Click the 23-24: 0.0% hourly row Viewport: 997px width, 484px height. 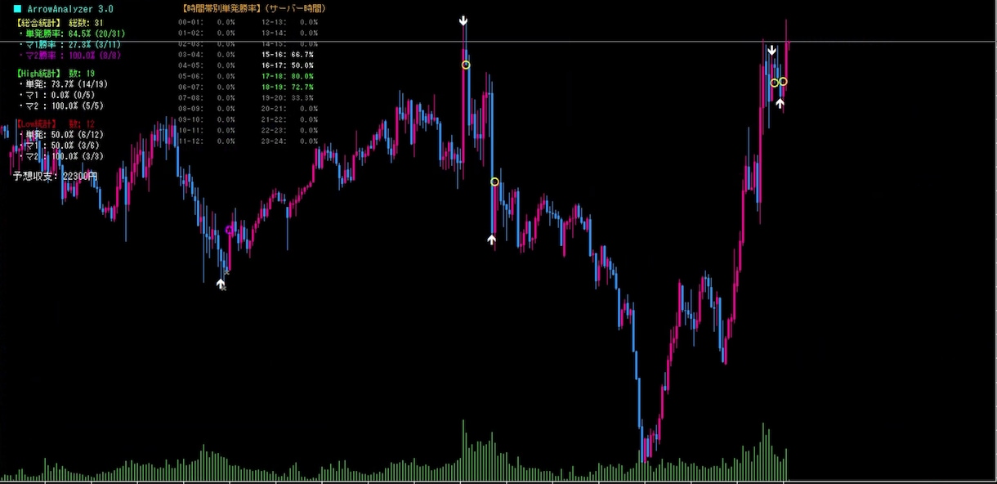pos(289,141)
